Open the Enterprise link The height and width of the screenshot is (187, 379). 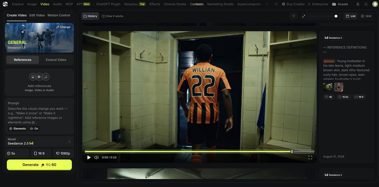click(318, 4)
